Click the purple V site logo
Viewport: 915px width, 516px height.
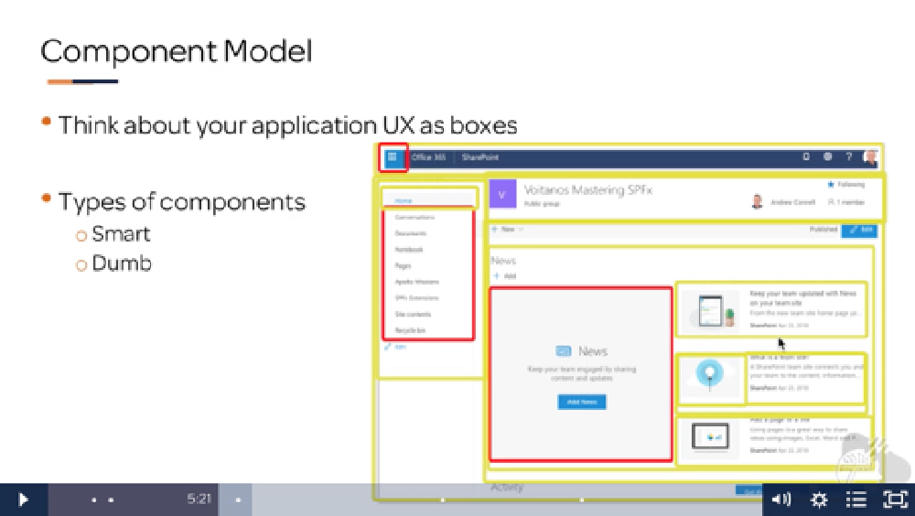click(502, 194)
